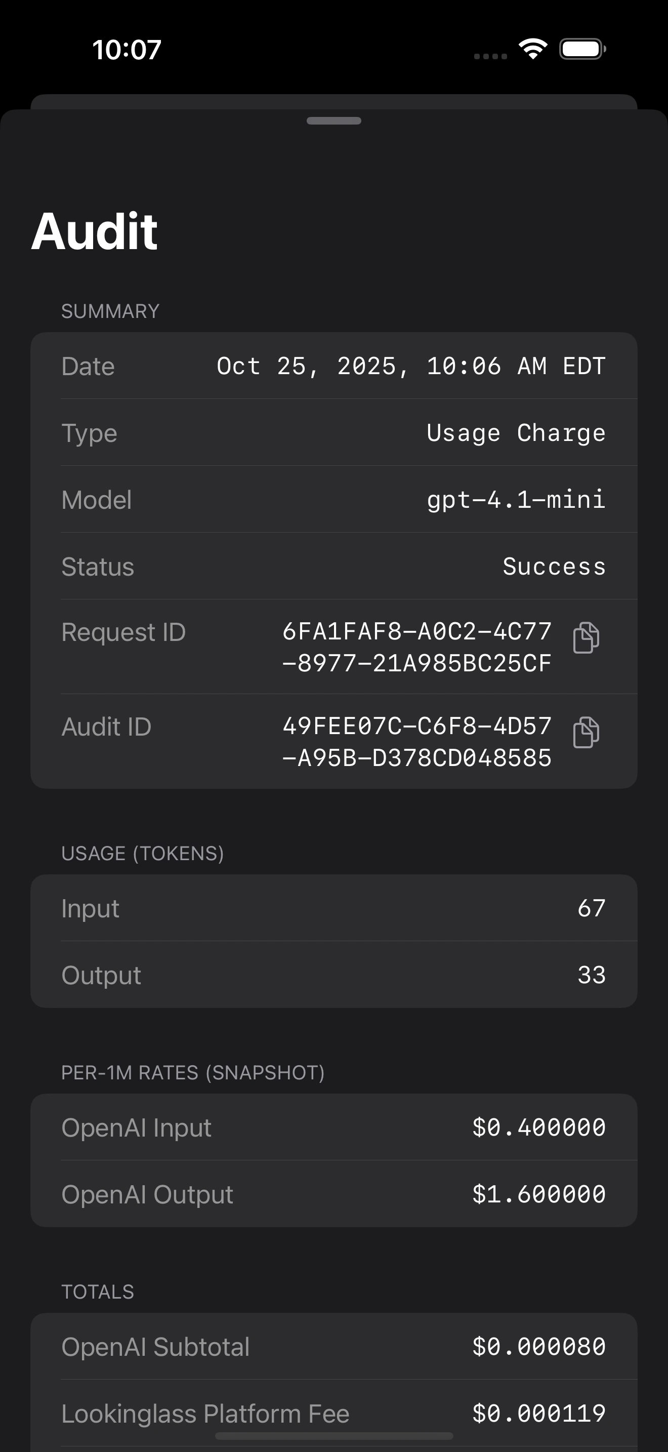Tap the battery indicator icon

582,49
